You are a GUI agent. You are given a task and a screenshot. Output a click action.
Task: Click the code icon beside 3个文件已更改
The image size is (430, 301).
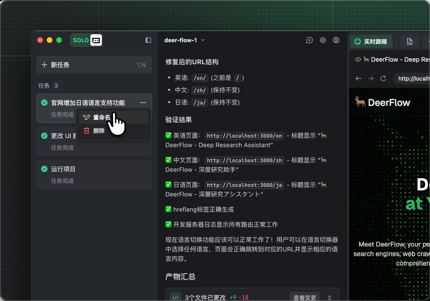pos(175,298)
